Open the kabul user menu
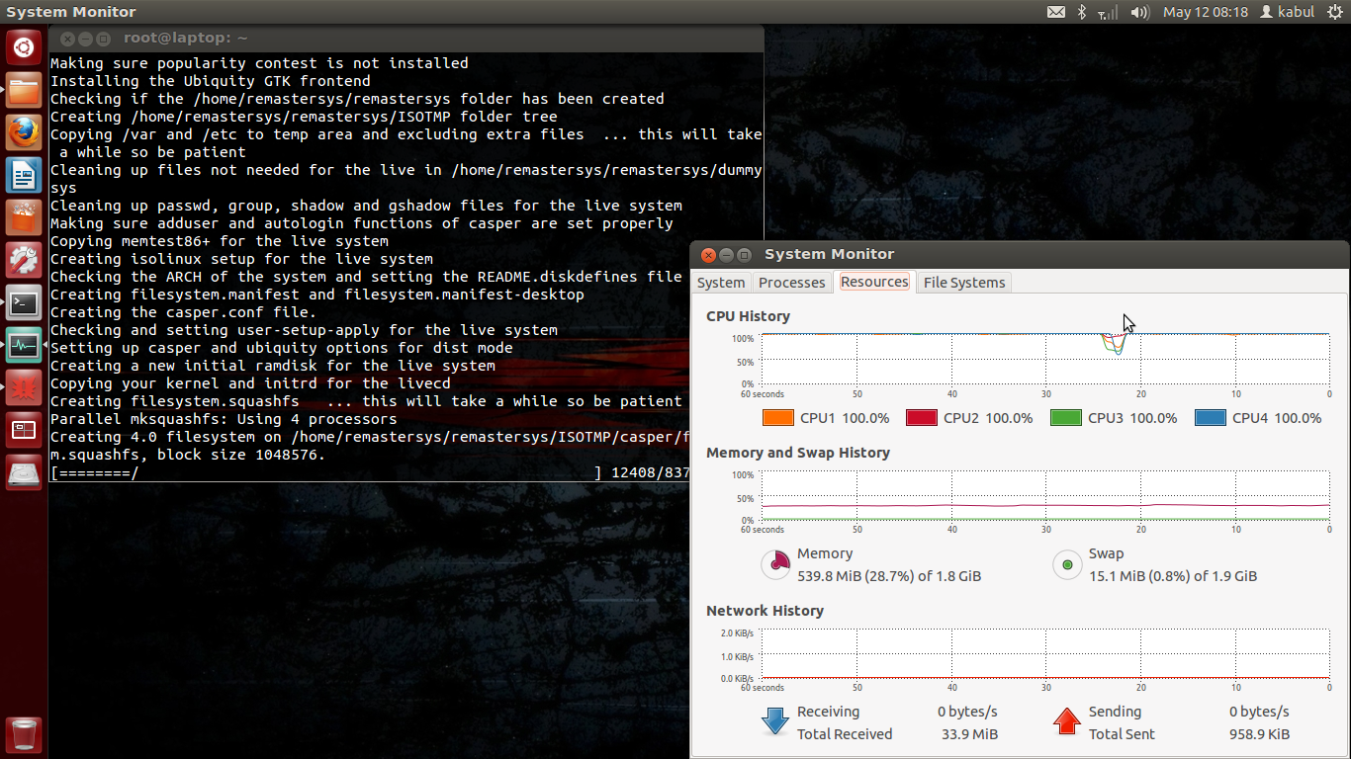The height and width of the screenshot is (759, 1351). click(1287, 12)
